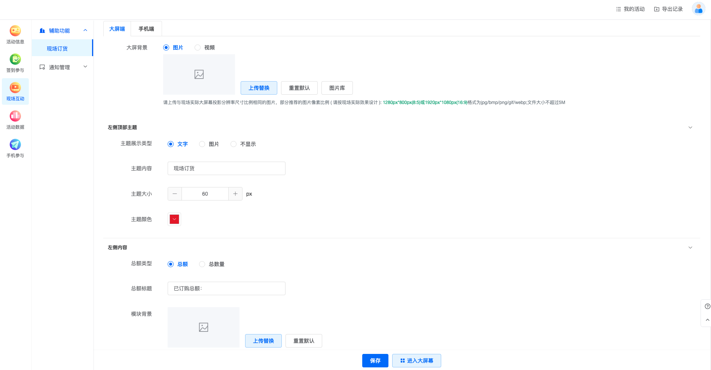Click the 保存 button
This screenshot has width=711, height=370.
pyautogui.click(x=375, y=361)
